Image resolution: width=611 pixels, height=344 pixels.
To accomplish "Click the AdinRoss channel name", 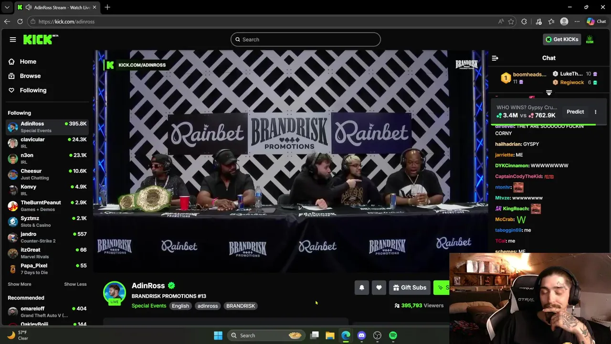I will click(x=148, y=286).
